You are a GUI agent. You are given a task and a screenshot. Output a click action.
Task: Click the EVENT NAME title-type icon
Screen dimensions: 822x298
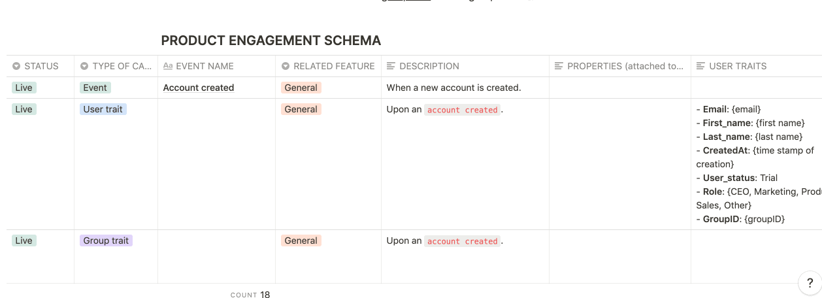168,66
